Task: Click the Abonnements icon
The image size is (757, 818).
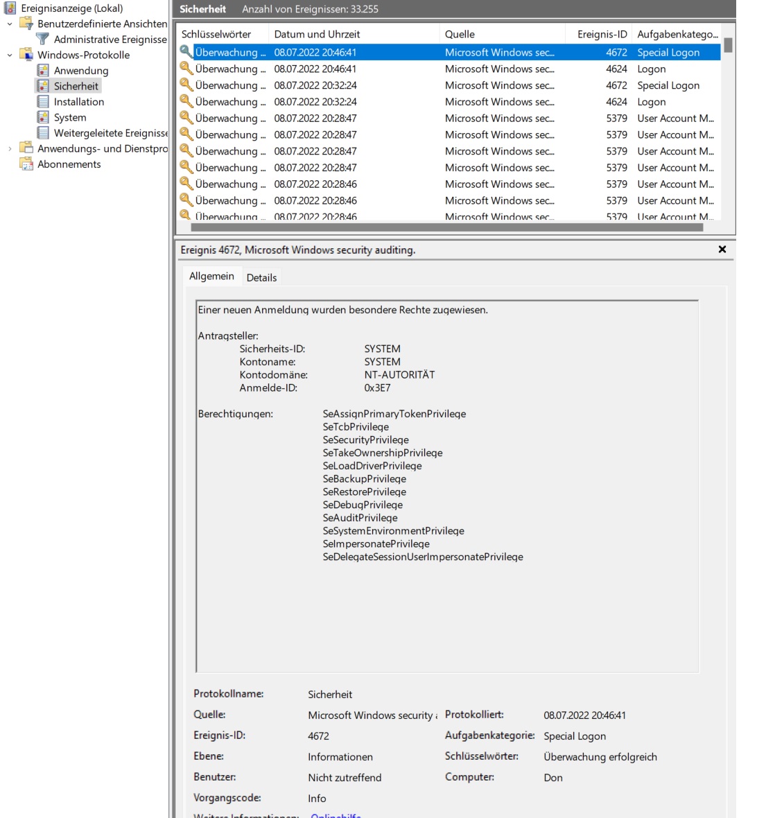Action: 26,164
